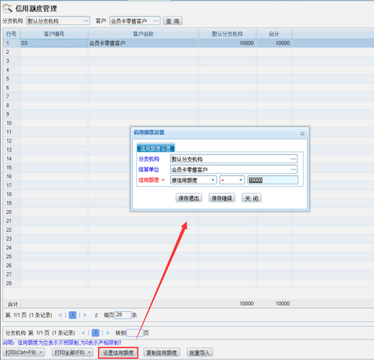Click 保存退出 in the dialog

coord(189,198)
